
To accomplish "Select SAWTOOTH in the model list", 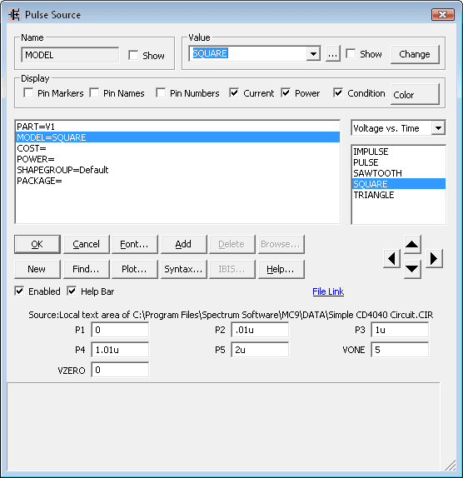I will [399, 173].
